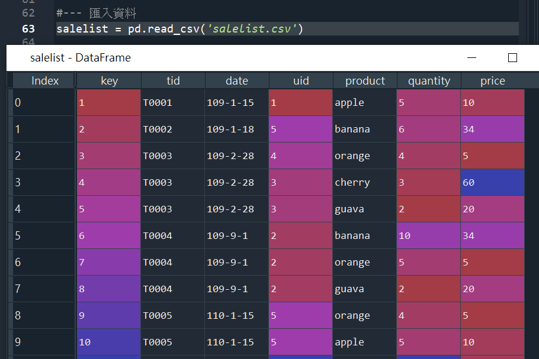This screenshot has height=359, width=539.
Task: Select the date cell 109-2-28 in row 2
Action: tap(236, 156)
